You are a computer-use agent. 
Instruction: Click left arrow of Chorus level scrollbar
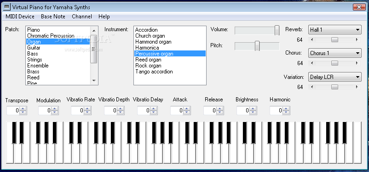click(312, 63)
